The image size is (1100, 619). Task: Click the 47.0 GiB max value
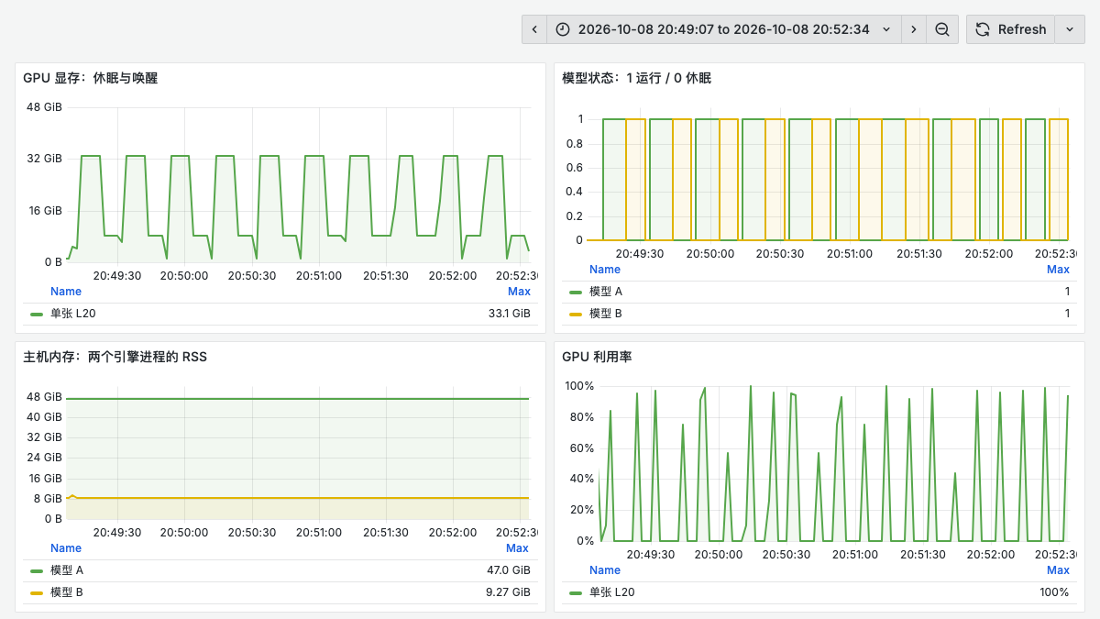pos(509,570)
